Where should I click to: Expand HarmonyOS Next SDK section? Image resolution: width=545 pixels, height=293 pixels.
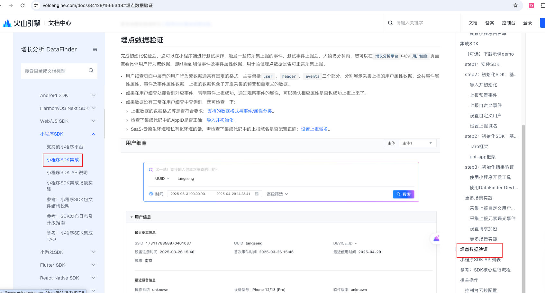point(94,108)
